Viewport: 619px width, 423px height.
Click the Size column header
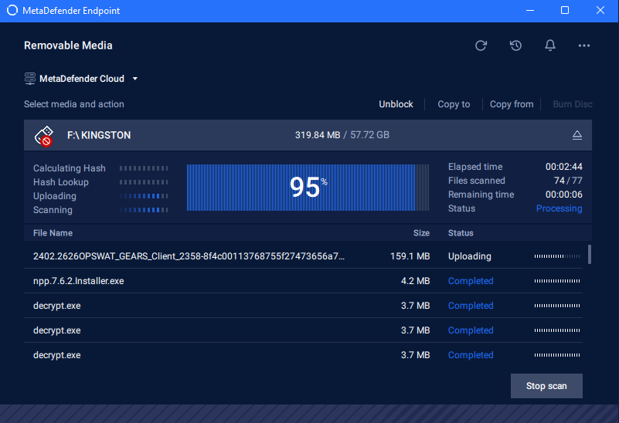click(421, 233)
